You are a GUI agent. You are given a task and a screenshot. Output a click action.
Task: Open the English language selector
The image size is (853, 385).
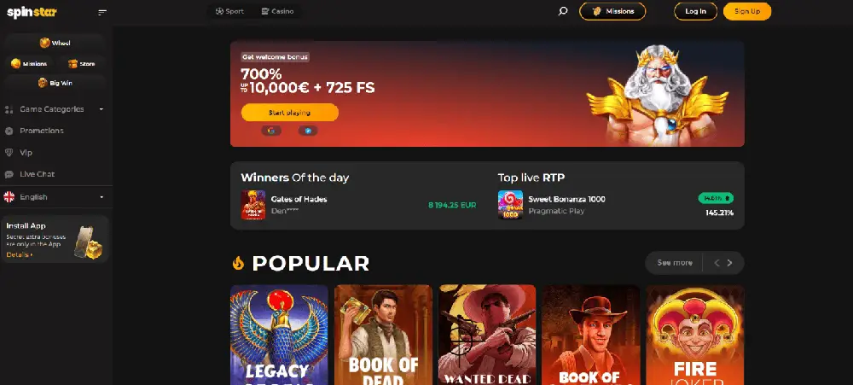point(55,197)
